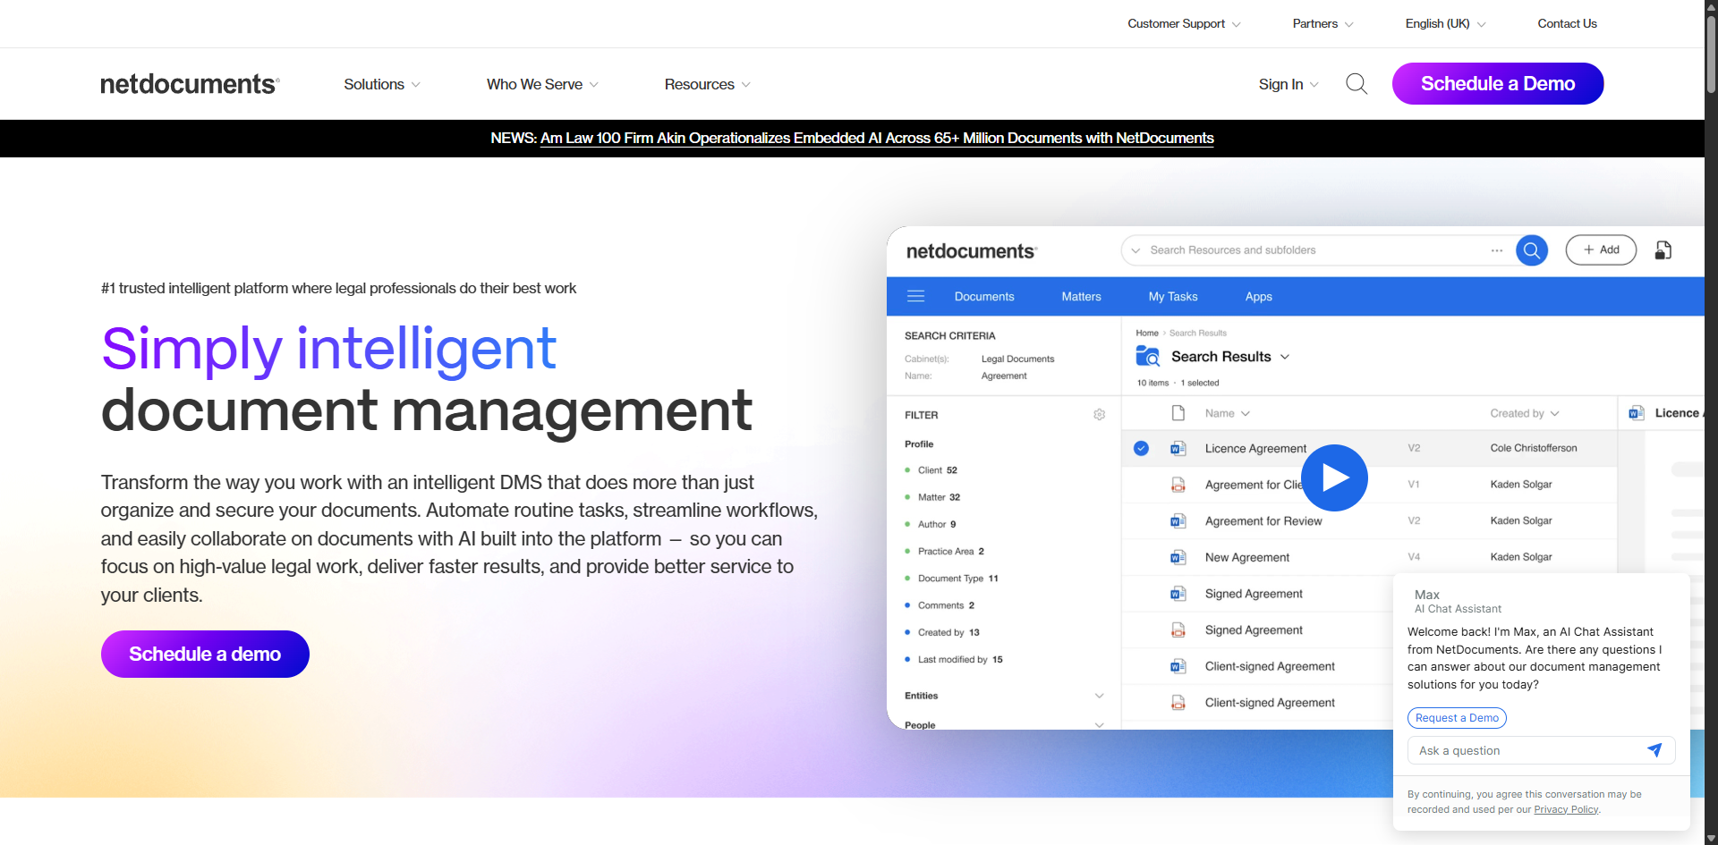Click the Schedule a Demo button
Screen dimensions: 1718x845
(1497, 83)
